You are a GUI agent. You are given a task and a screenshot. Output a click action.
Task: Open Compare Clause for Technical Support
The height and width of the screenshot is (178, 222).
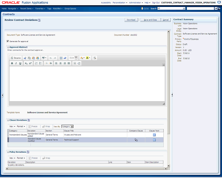136,140
